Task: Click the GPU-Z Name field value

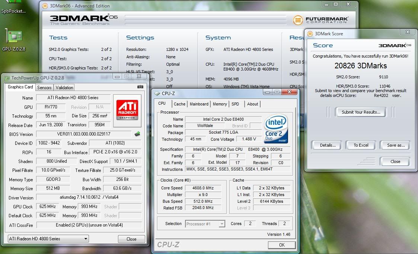Action: pos(73,98)
